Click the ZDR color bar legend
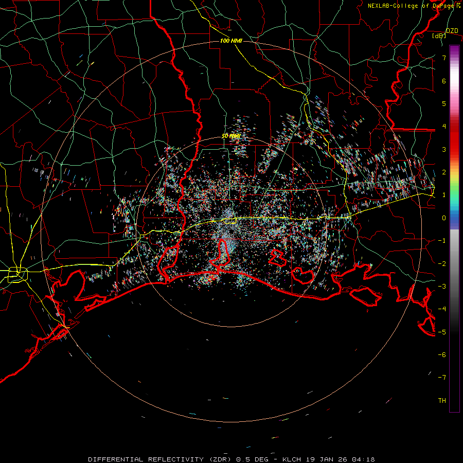 454,228
